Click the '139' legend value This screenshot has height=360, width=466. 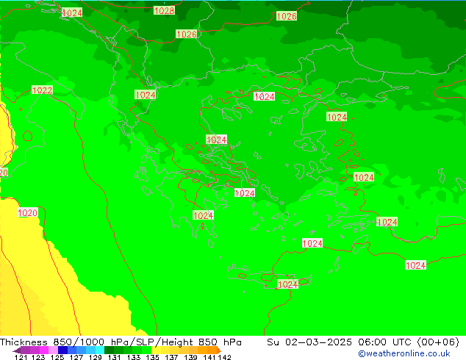pos(190,357)
